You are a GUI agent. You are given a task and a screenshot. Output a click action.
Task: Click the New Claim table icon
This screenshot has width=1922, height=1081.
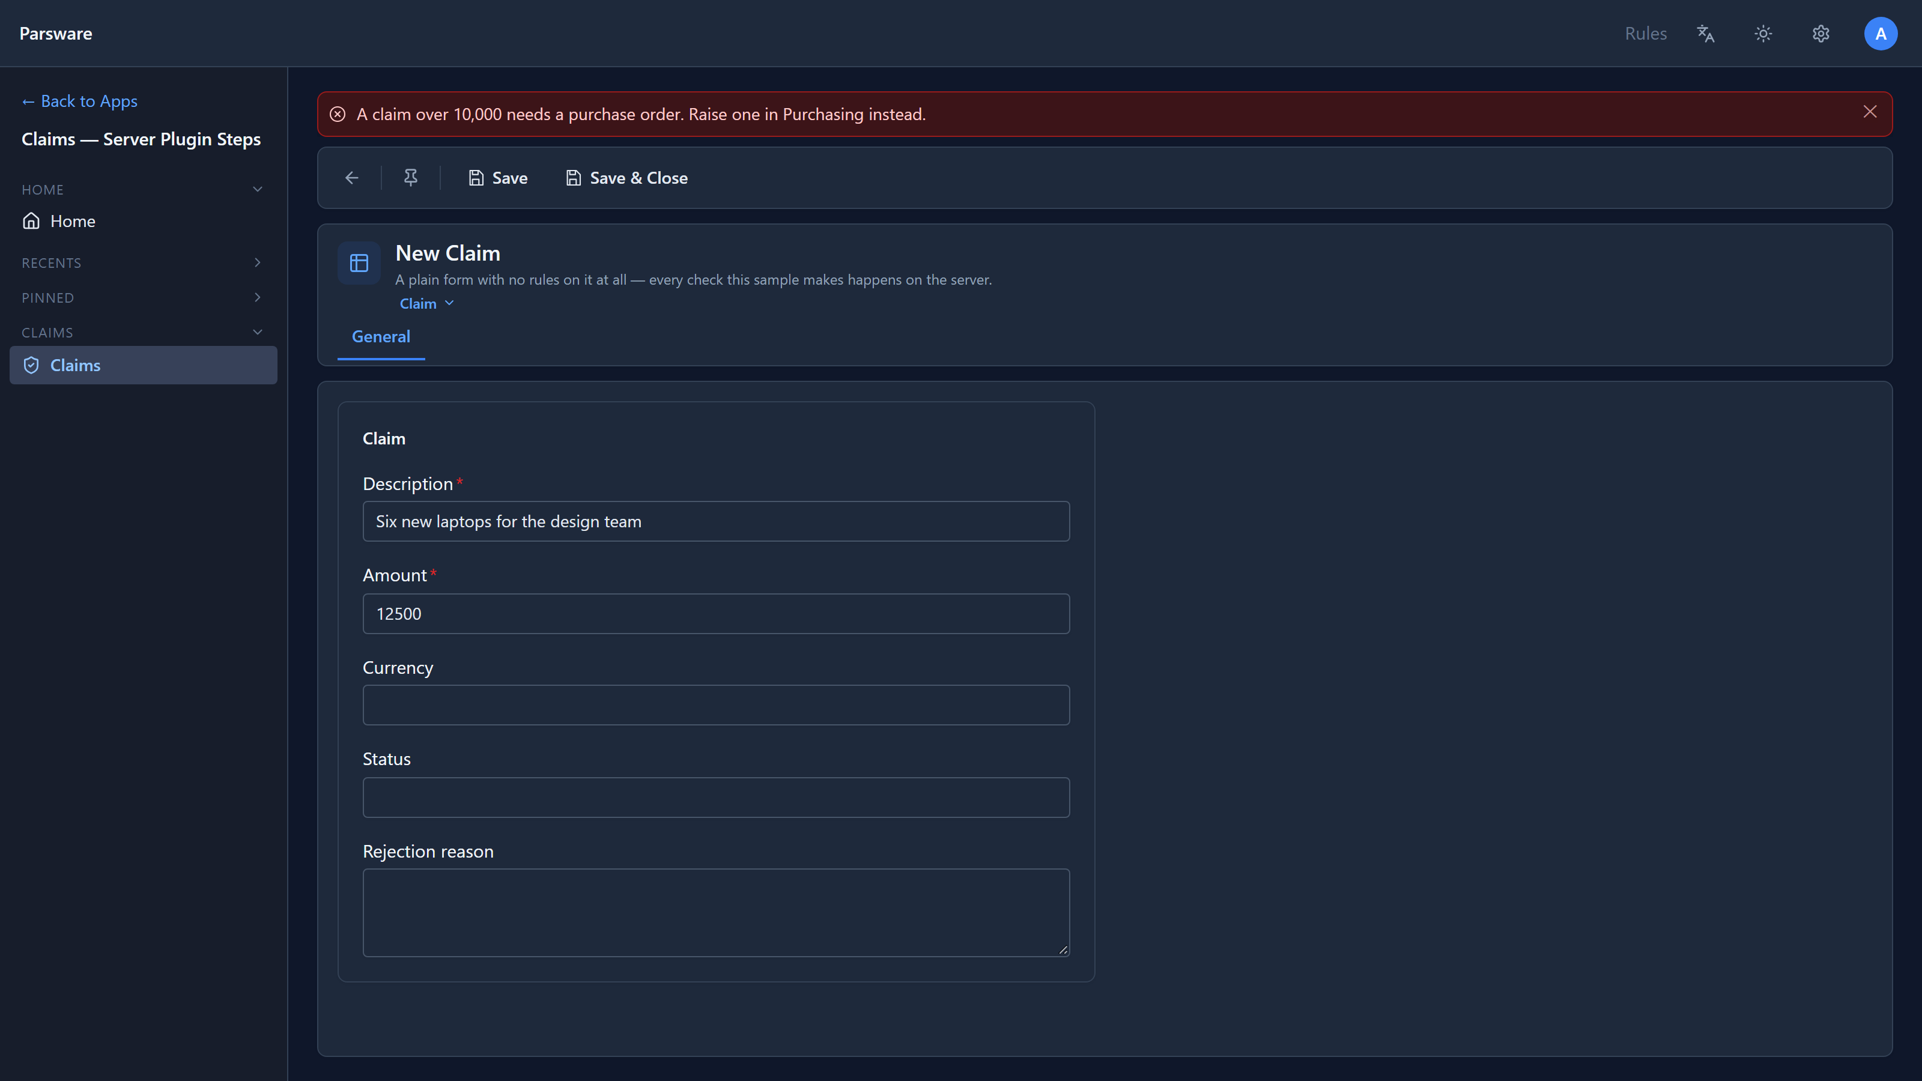click(x=359, y=262)
